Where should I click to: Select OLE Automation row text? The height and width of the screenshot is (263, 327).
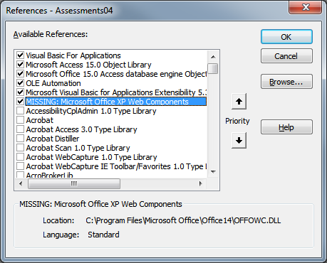tap(53, 83)
